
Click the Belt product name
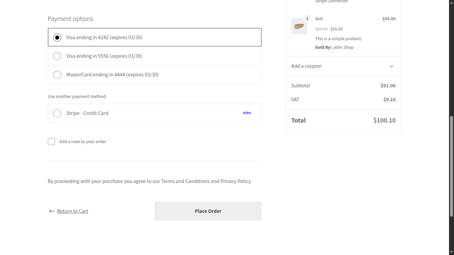(319, 19)
